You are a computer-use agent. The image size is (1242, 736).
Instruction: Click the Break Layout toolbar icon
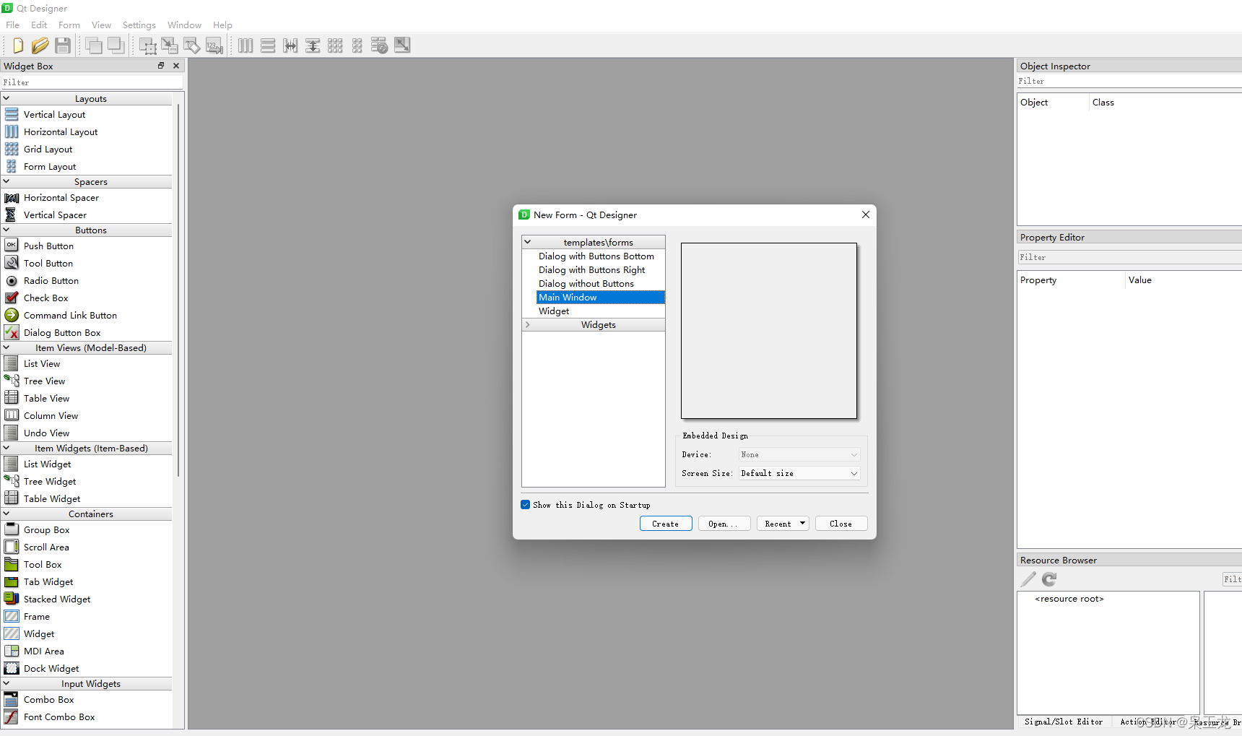(379, 46)
